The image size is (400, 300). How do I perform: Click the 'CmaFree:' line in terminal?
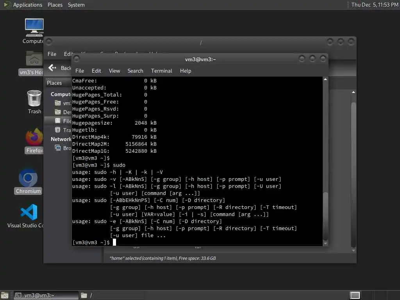114,80
